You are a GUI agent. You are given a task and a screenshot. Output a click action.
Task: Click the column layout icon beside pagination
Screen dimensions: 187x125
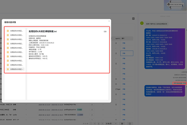point(122,124)
